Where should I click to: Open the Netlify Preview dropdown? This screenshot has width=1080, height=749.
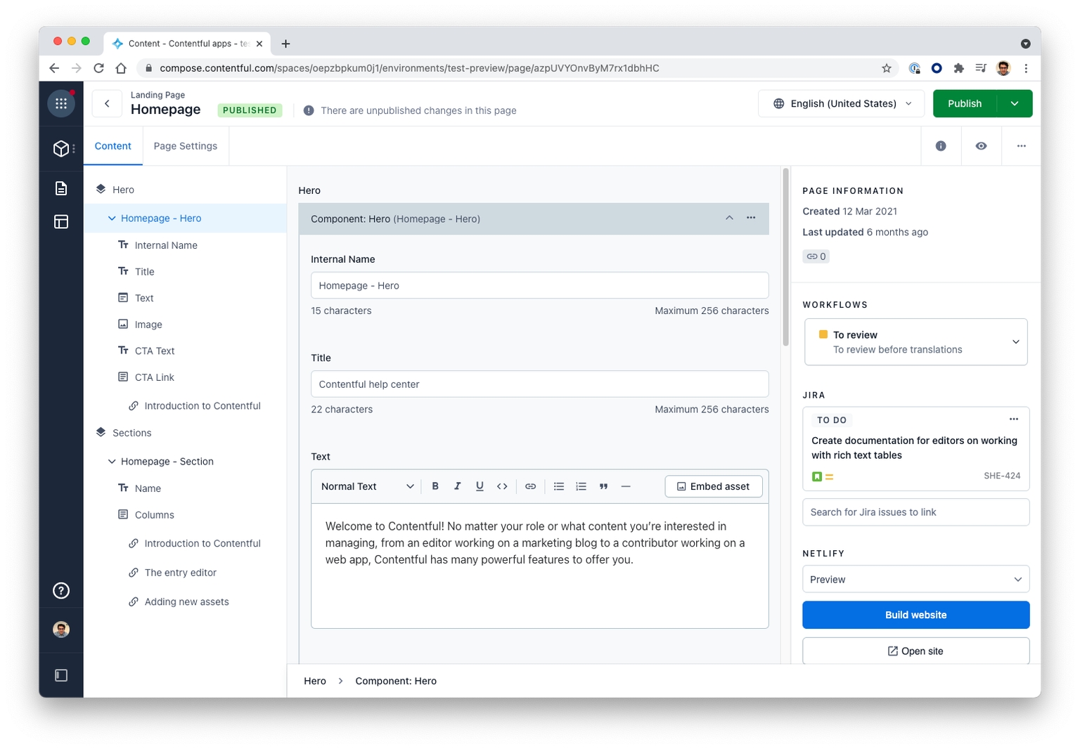point(916,580)
